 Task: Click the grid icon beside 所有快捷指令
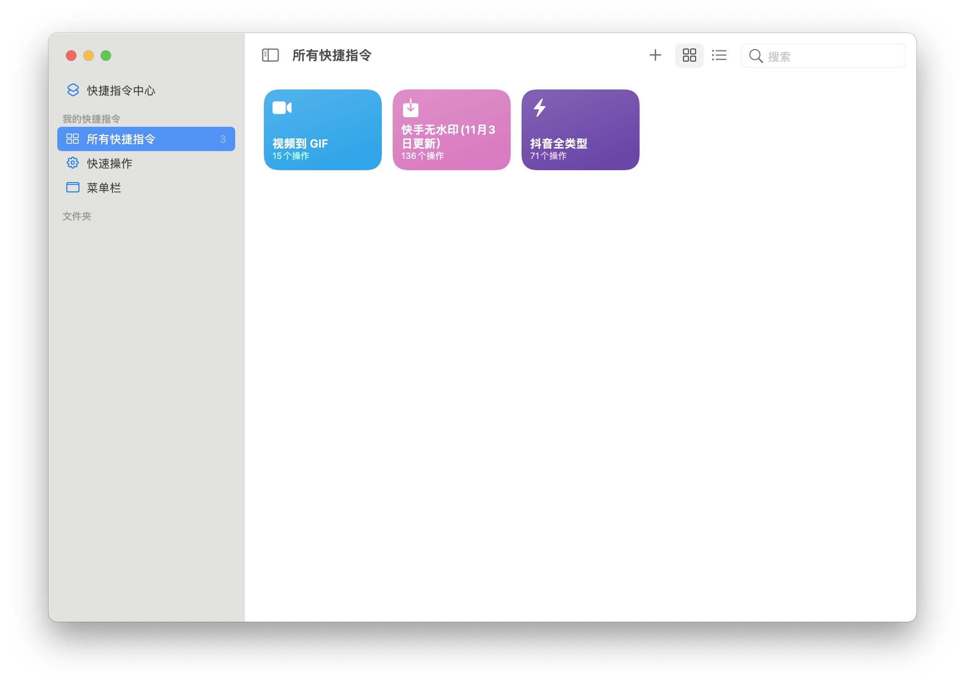[x=72, y=139]
